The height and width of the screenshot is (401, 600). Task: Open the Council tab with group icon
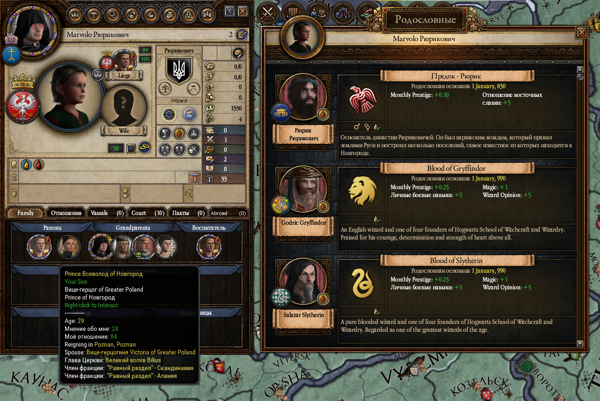[207, 15]
